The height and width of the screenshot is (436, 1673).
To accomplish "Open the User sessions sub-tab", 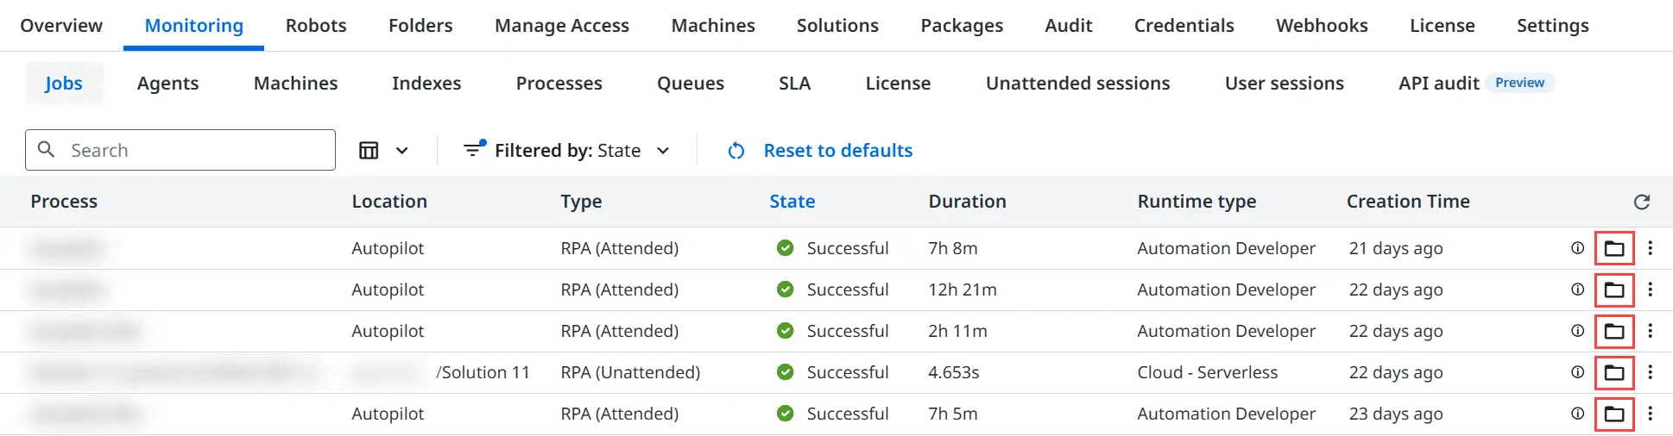I will point(1285,83).
